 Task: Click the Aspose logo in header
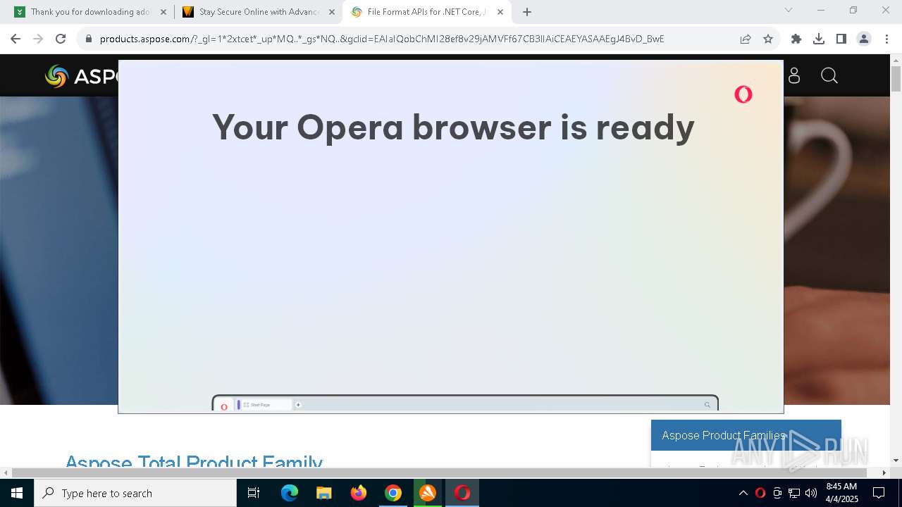point(82,76)
